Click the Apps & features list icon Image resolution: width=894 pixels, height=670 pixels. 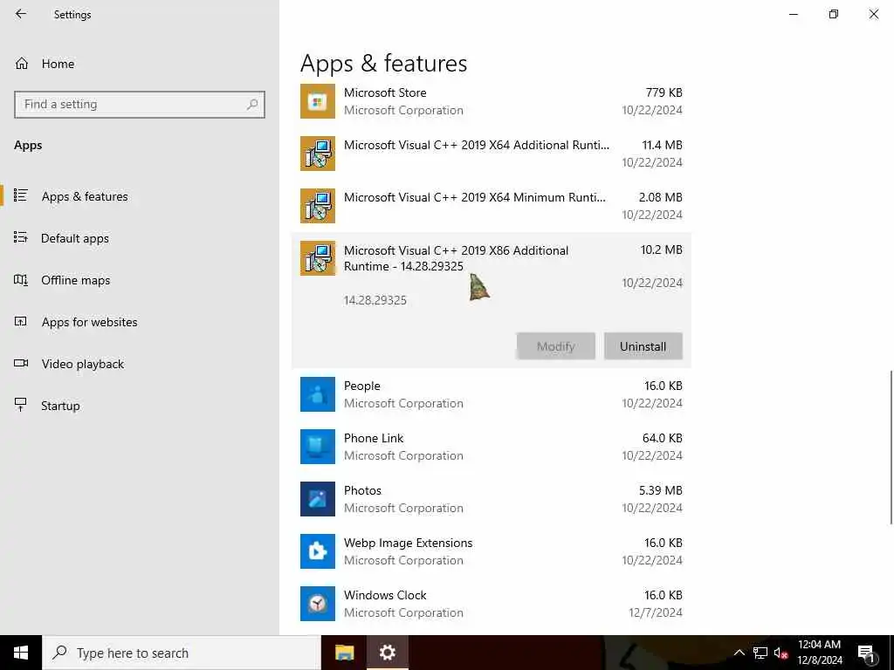coord(21,195)
